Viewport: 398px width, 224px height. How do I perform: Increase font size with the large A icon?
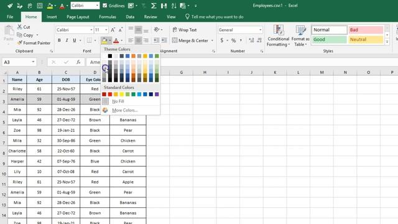click(113, 30)
